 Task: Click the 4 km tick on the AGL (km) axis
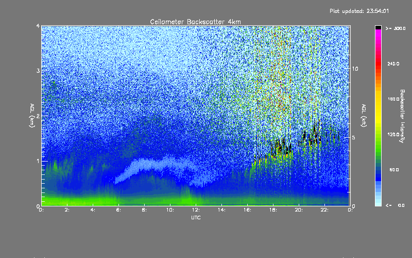tap(38, 26)
